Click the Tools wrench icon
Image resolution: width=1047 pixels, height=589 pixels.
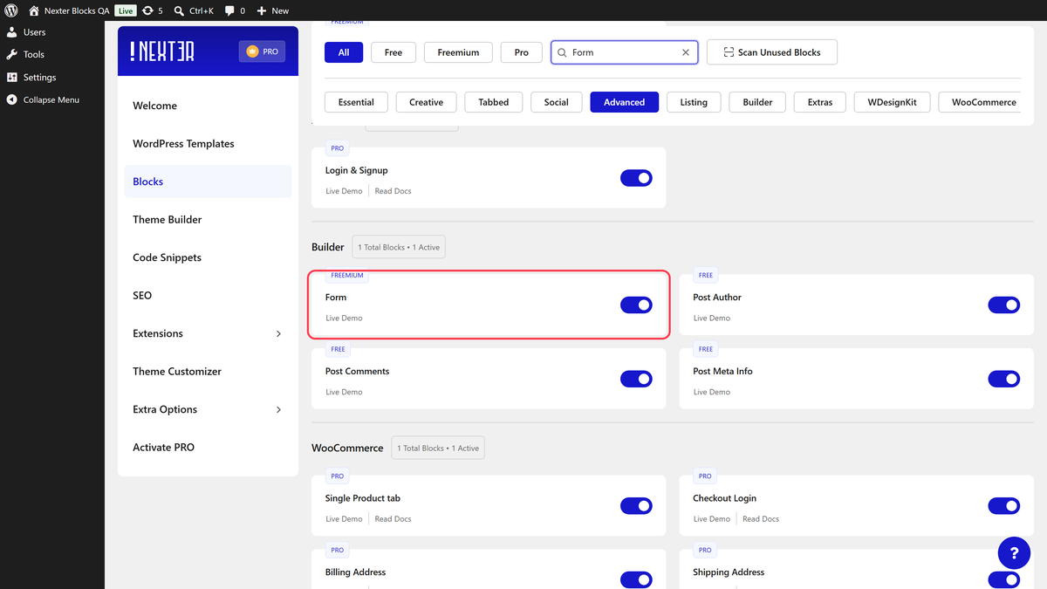click(12, 54)
